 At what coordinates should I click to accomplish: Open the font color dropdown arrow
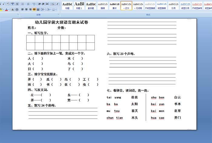[x=9, y=10]
